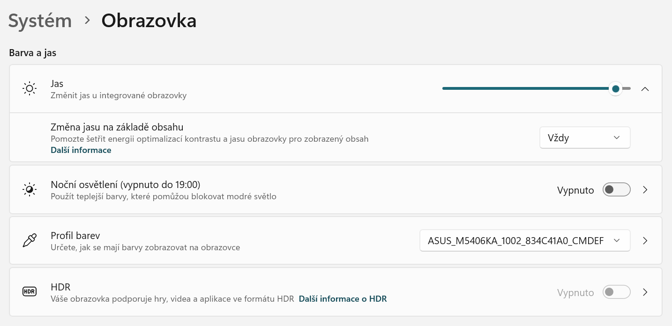This screenshot has width=672, height=326.
Task: Click the Změna jasu na základě obsahu label
Action: click(117, 127)
